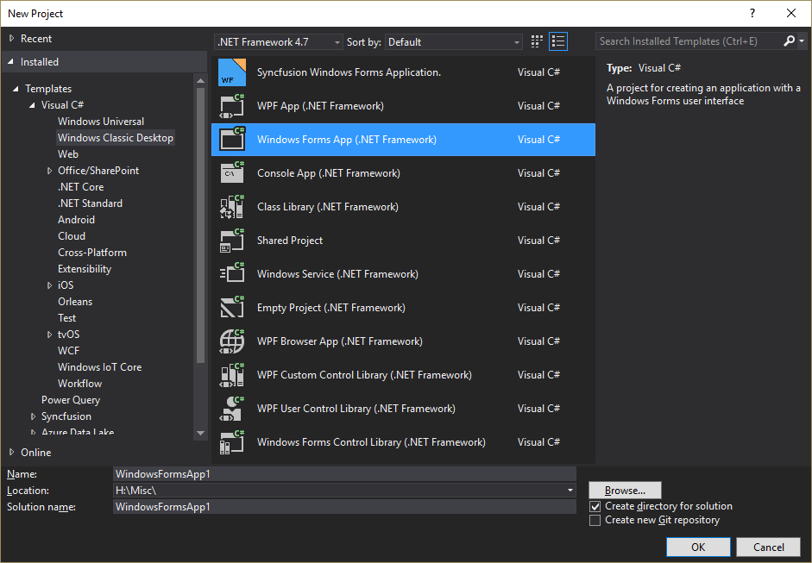Select the Test category
This screenshot has width=812, height=563.
click(x=66, y=318)
